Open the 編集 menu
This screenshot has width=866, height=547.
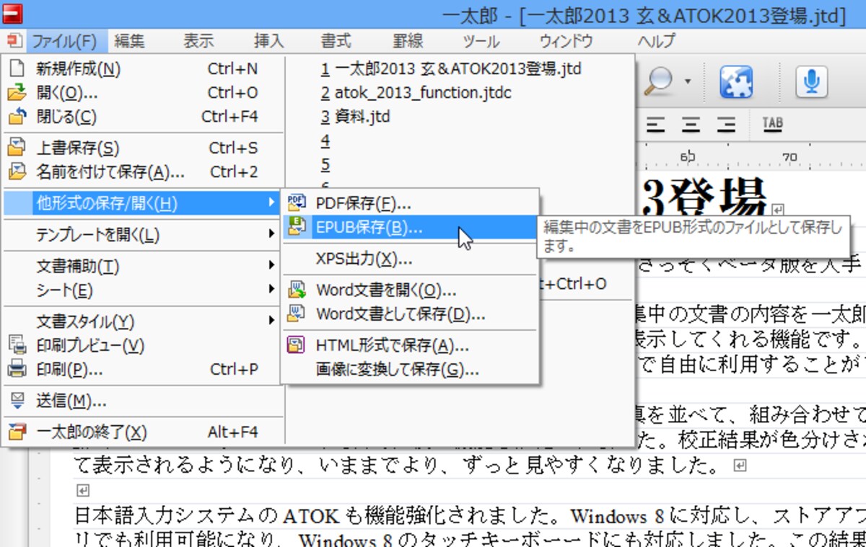click(x=129, y=41)
